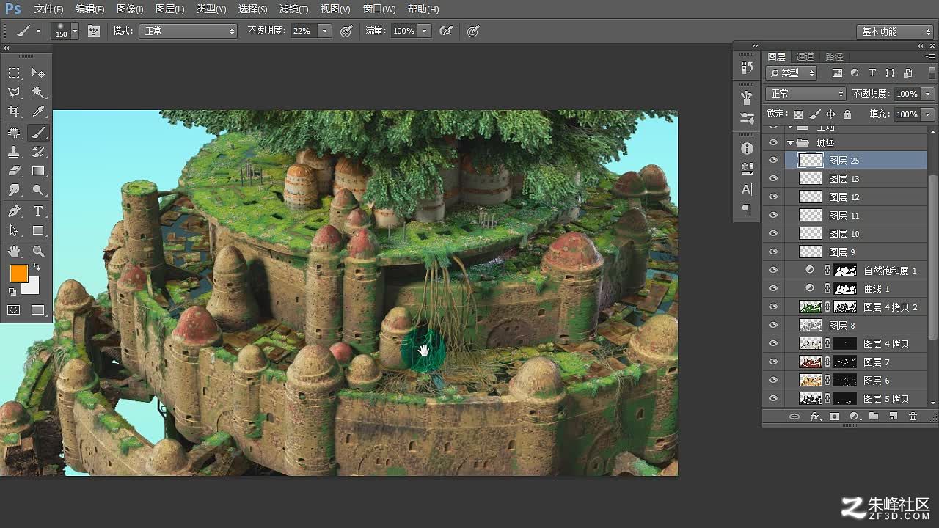Open the brush mode 正常 dropdown
The width and height of the screenshot is (939, 528).
[189, 31]
